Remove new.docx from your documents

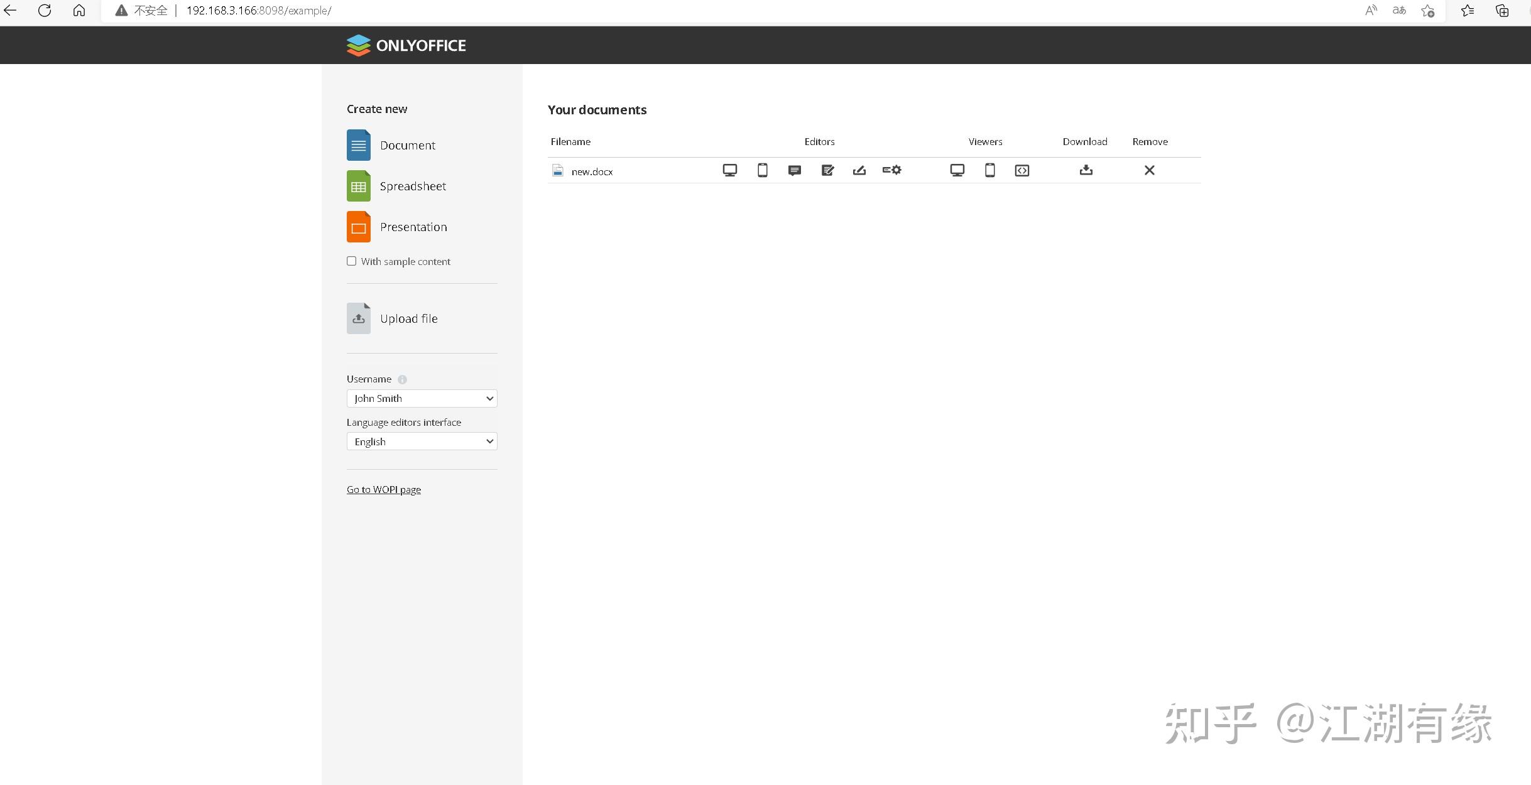(x=1149, y=170)
